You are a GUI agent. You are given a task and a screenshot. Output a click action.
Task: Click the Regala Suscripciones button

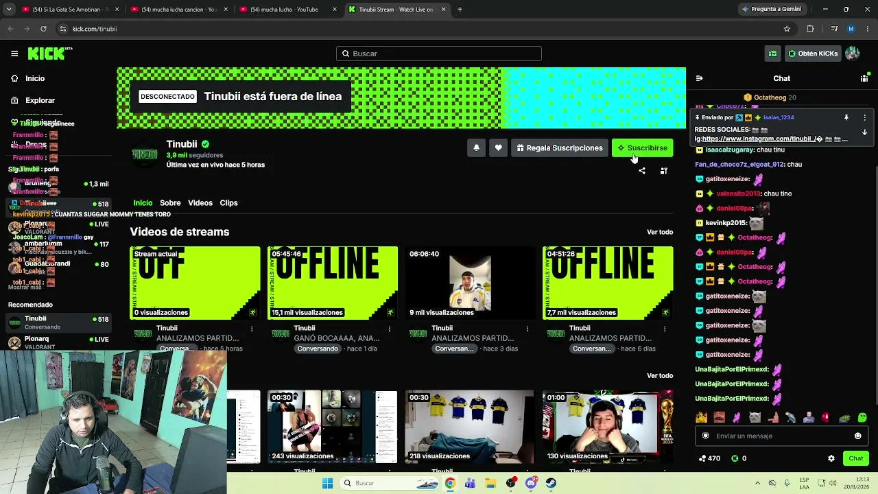[x=560, y=148]
